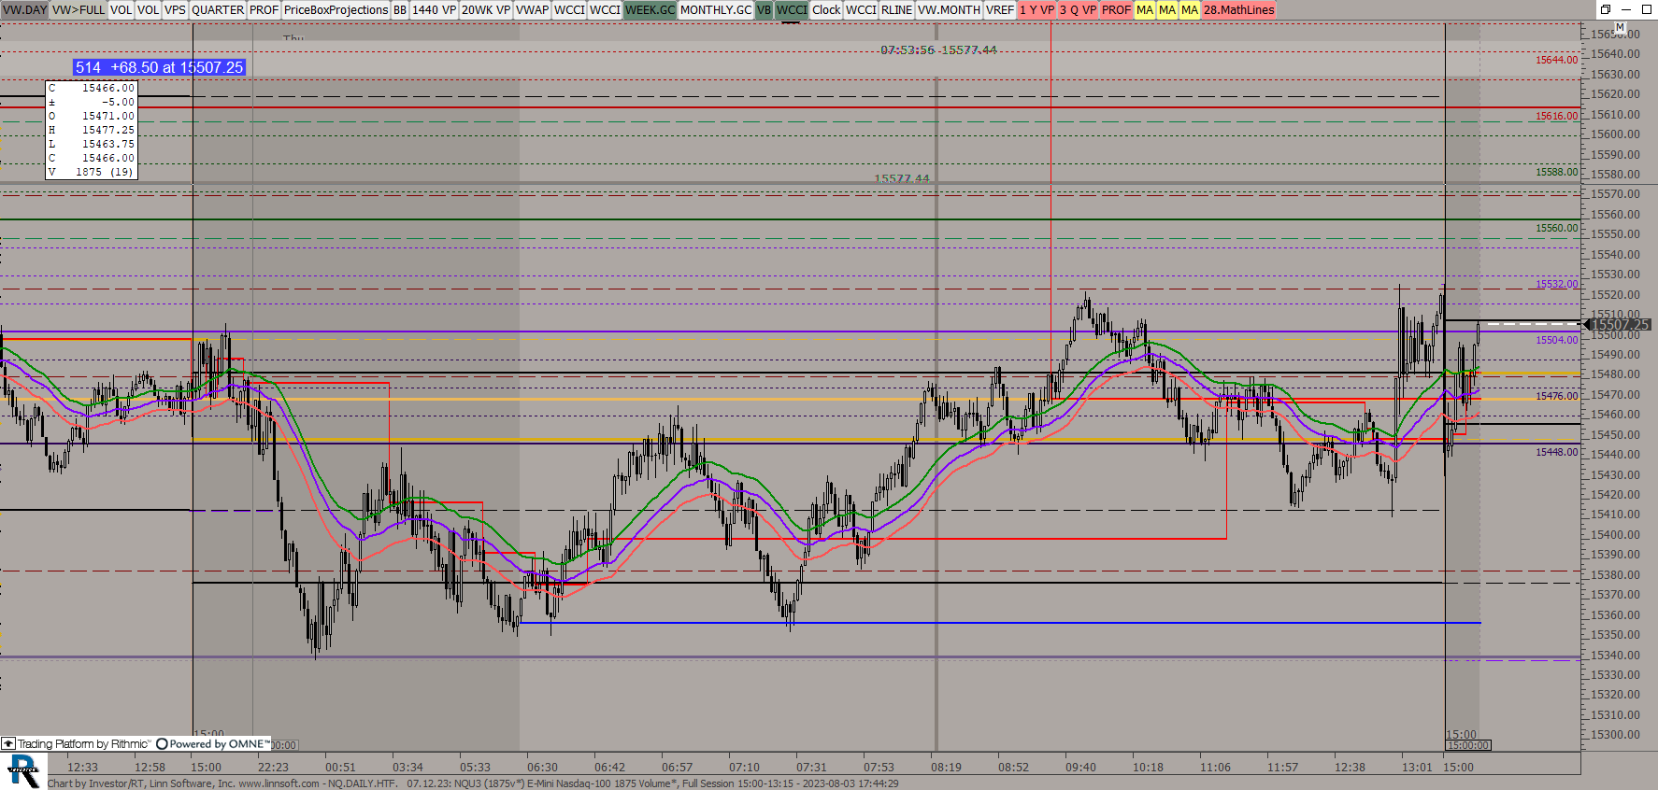Click the OHLC data box showing 15466.00
Viewport: 1658px width, 790px height.
coord(92,130)
